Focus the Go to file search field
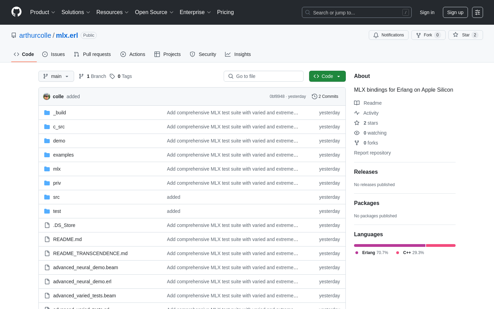Image resolution: width=494 pixels, height=309 pixels. pos(263,76)
